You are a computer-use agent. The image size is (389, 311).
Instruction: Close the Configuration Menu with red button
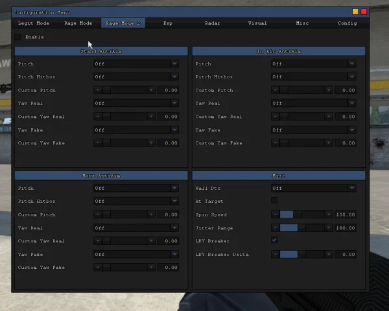pyautogui.click(x=364, y=12)
